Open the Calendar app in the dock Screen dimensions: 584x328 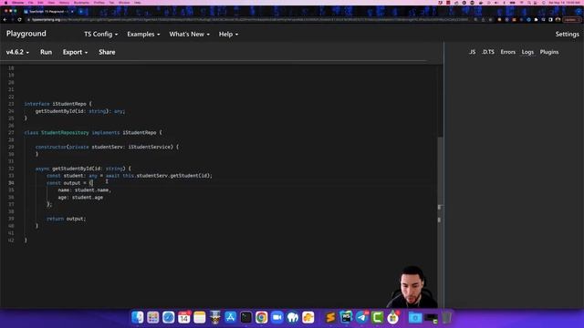184,317
